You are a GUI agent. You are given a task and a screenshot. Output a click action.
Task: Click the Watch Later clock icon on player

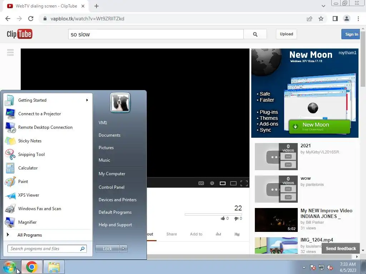point(212,183)
